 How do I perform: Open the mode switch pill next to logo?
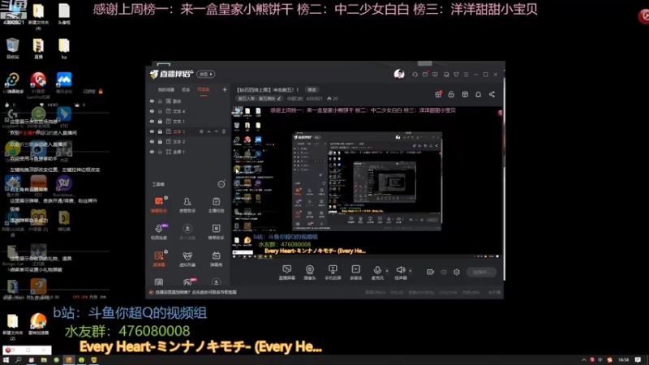pos(206,74)
